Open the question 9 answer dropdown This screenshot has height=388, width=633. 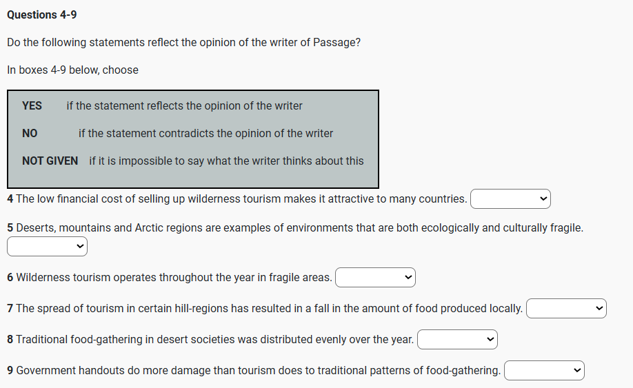pyautogui.click(x=544, y=371)
